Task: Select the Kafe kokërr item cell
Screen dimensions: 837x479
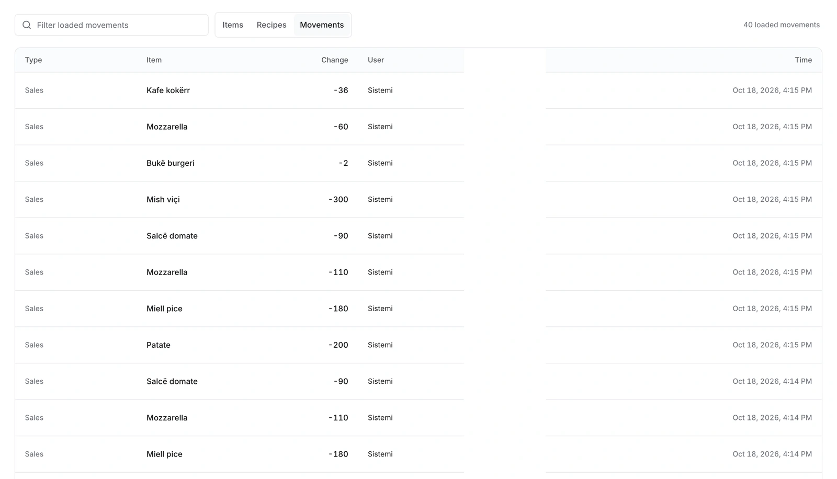Action: [168, 90]
